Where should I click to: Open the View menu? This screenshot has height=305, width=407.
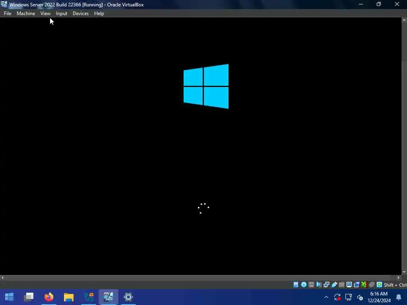45,14
